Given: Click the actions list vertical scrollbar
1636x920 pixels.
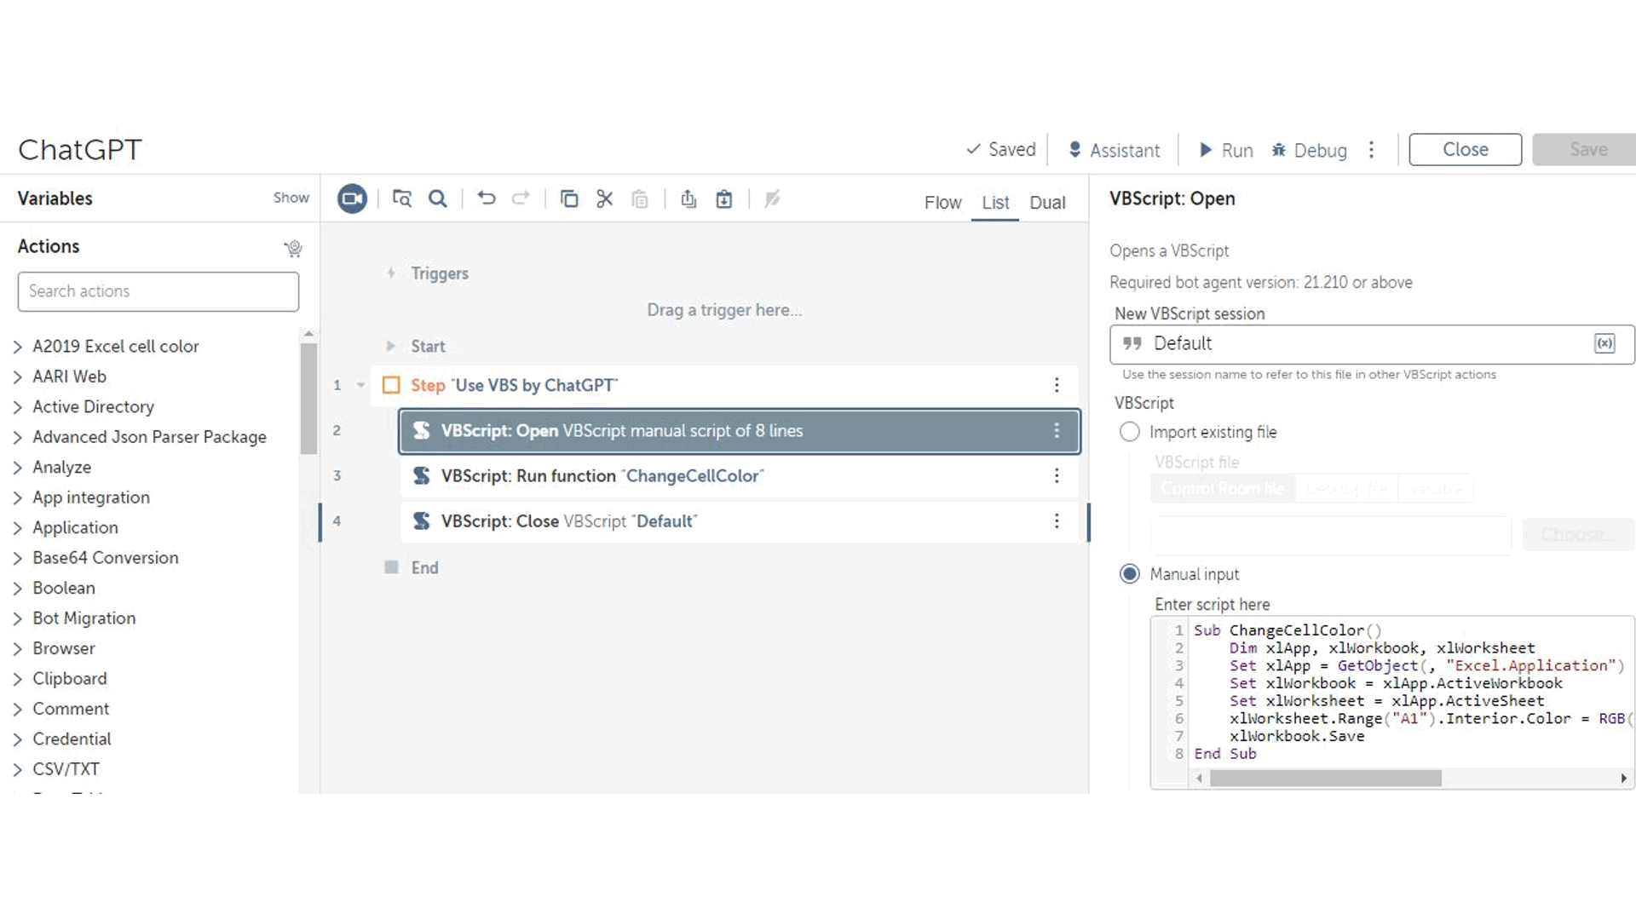Looking at the screenshot, I should [x=308, y=399].
